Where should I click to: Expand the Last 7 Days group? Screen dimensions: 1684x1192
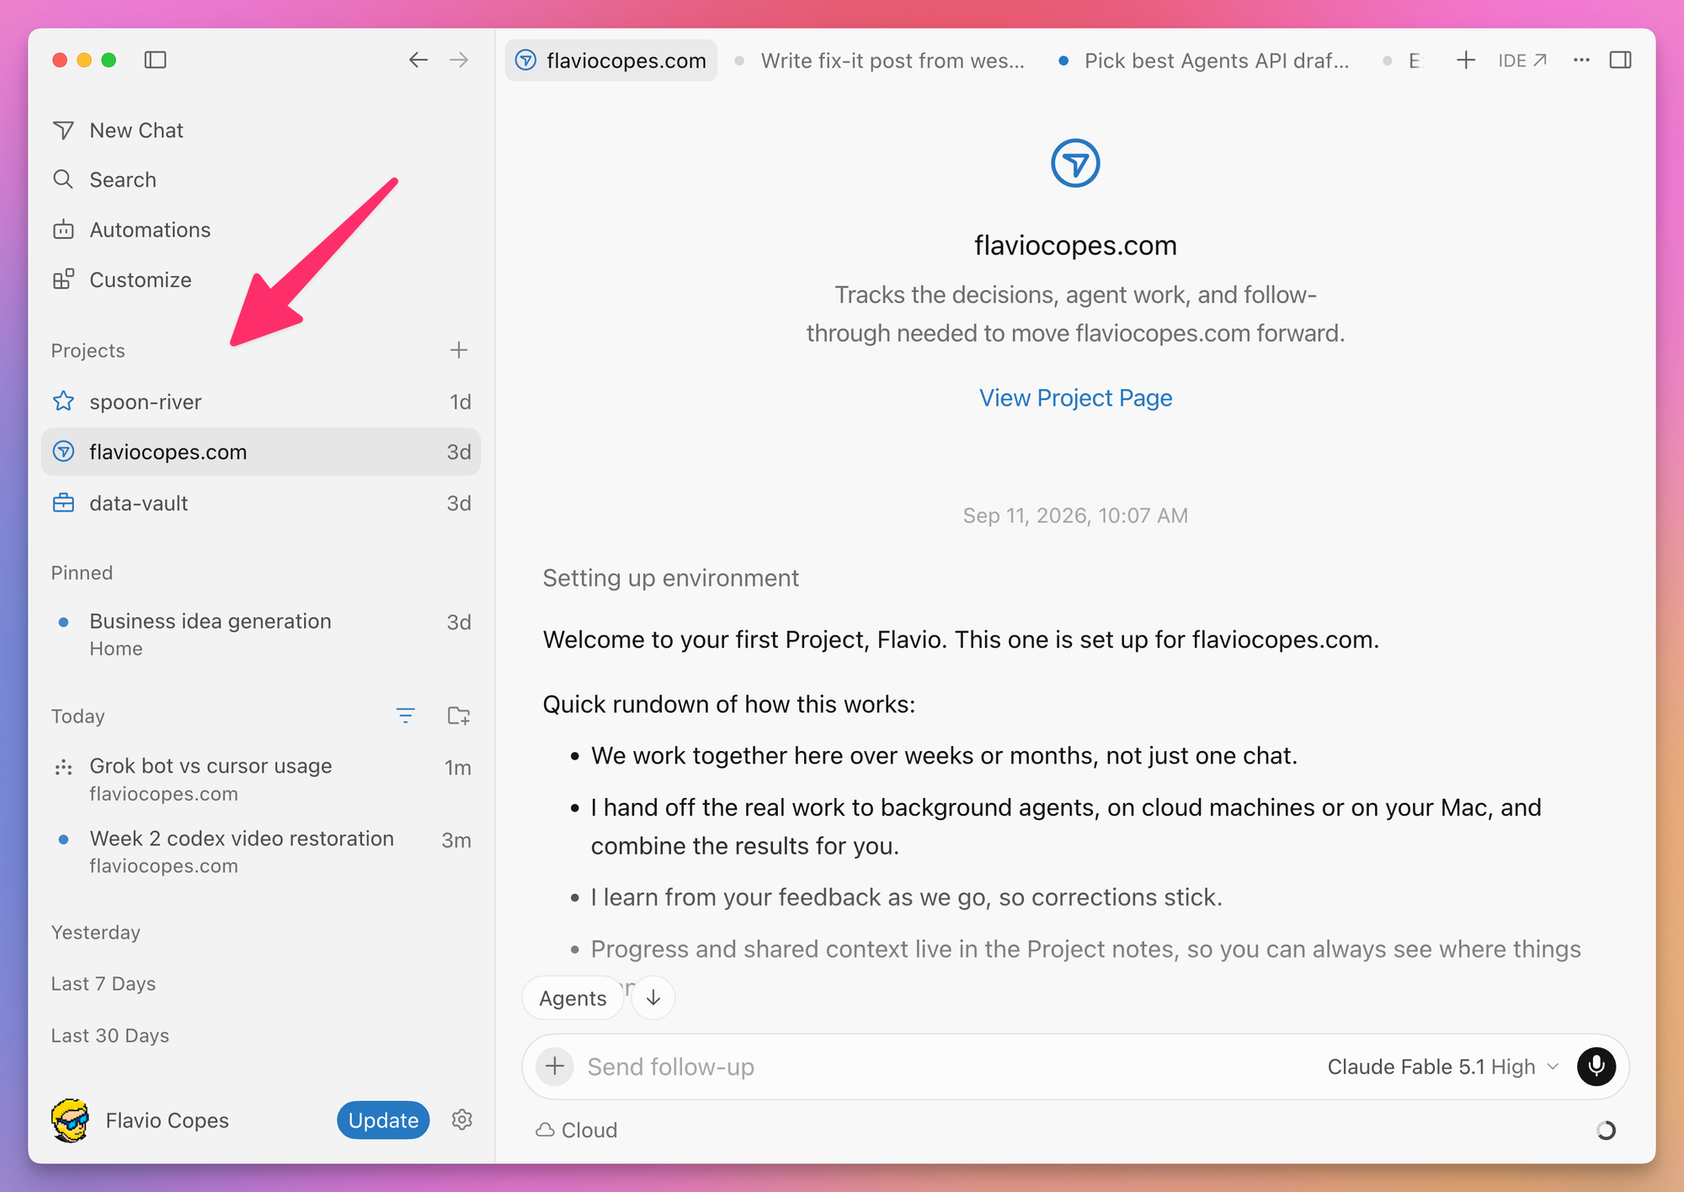[x=104, y=984]
